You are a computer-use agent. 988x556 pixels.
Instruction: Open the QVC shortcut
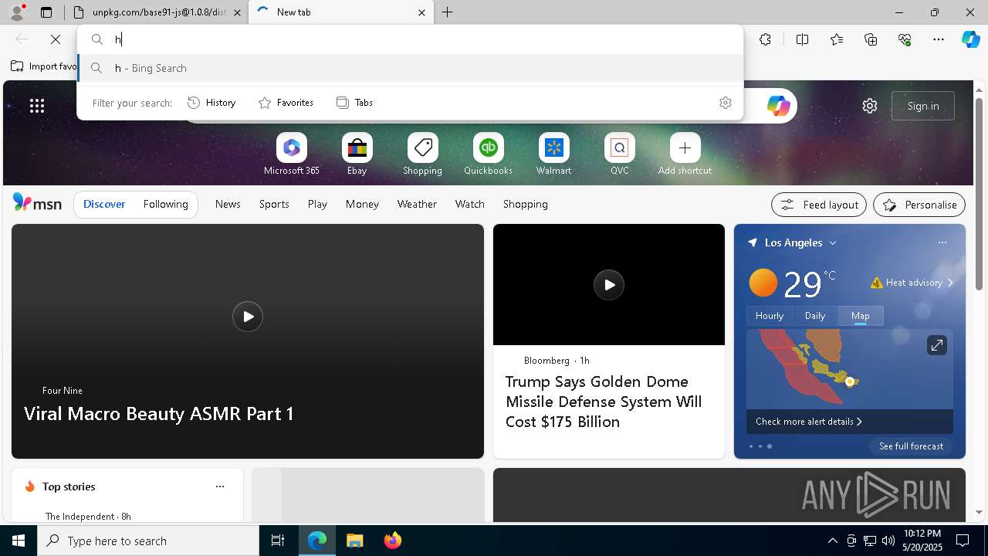click(619, 154)
